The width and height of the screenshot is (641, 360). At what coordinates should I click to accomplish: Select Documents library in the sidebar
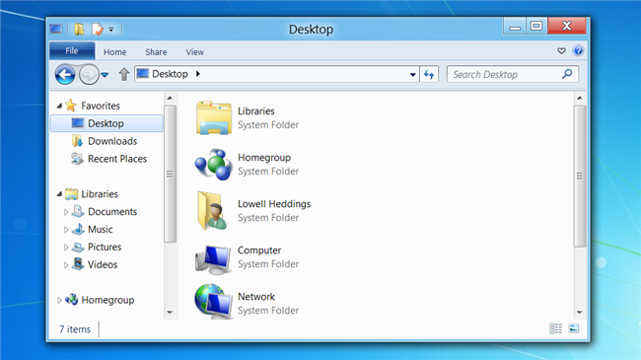point(112,211)
